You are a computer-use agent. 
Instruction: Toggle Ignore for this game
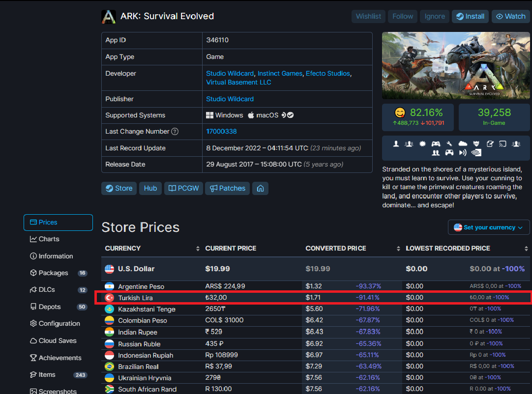[435, 16]
